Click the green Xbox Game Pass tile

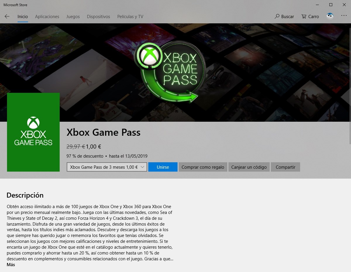33,132
